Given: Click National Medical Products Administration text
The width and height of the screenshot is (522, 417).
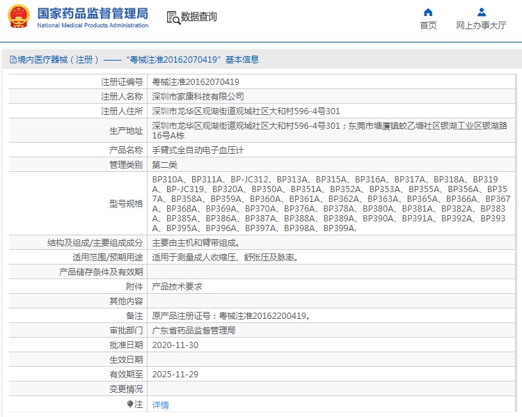Looking at the screenshot, I should point(93,25).
